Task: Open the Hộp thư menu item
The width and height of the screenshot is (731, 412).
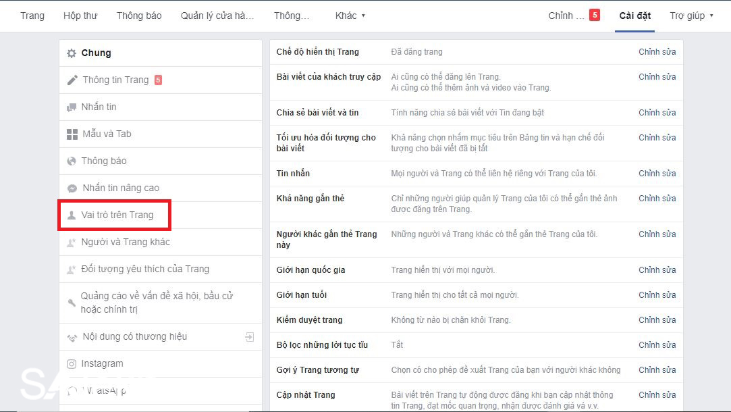Action: [x=80, y=15]
